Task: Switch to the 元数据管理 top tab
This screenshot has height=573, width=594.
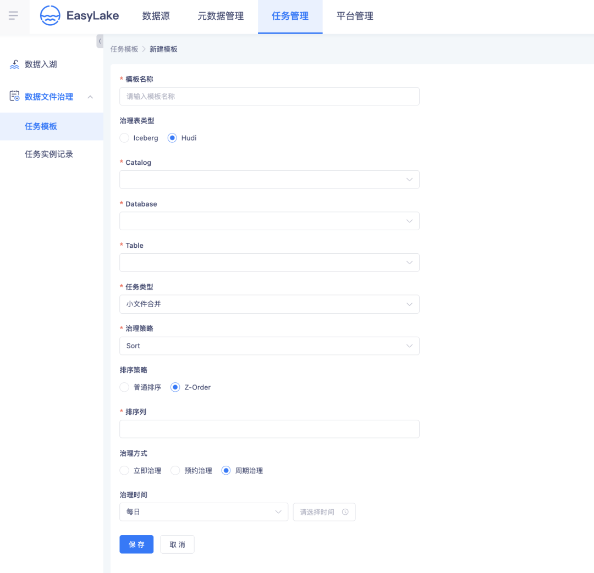Action: click(221, 16)
